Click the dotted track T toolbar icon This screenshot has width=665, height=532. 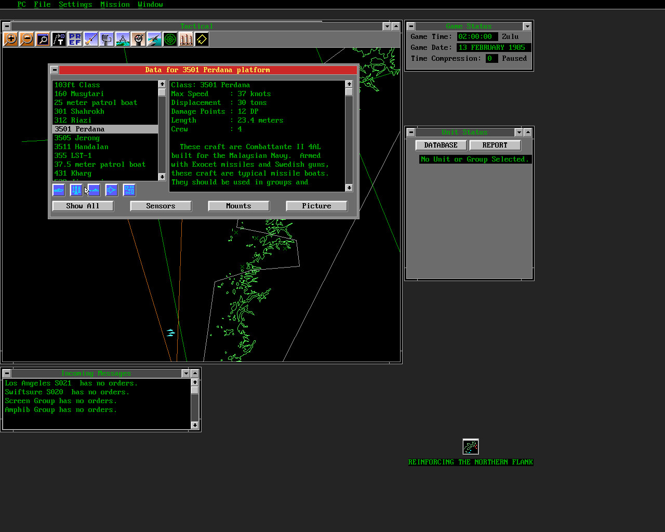pos(59,39)
